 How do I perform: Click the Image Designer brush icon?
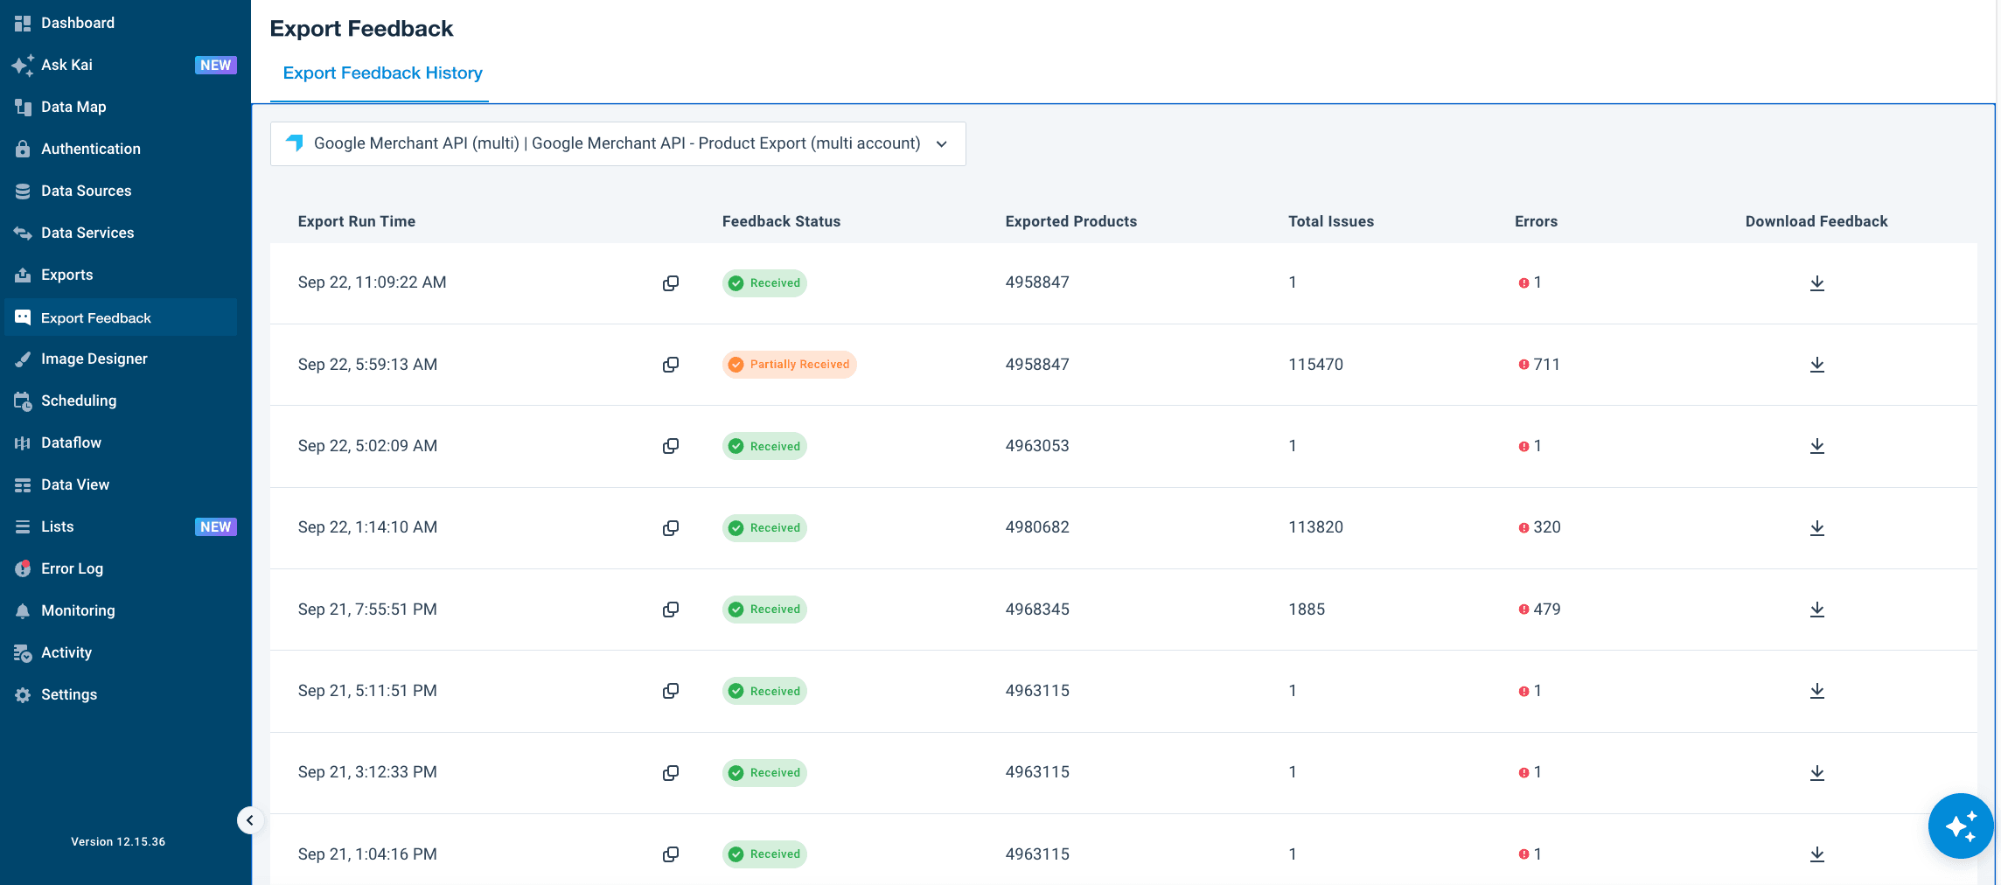(23, 359)
